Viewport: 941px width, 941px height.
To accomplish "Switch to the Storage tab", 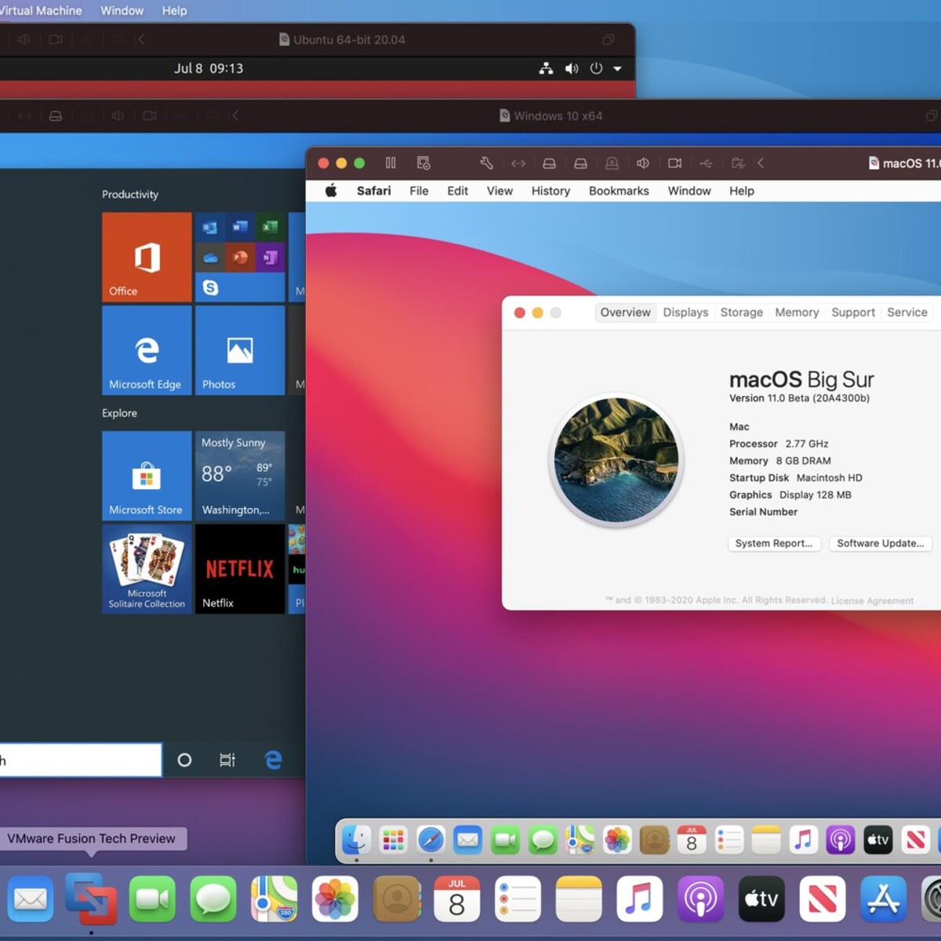I will [742, 312].
